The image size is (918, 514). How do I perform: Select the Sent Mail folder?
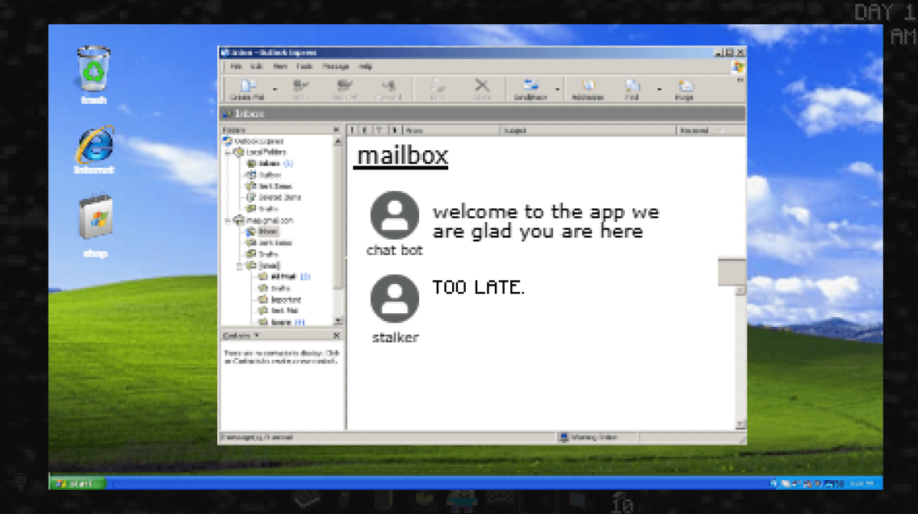279,311
